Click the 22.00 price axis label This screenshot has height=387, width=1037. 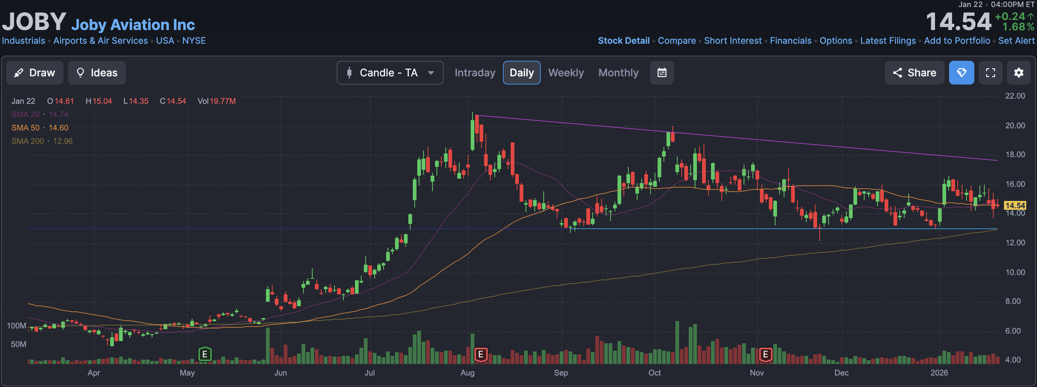1015,96
